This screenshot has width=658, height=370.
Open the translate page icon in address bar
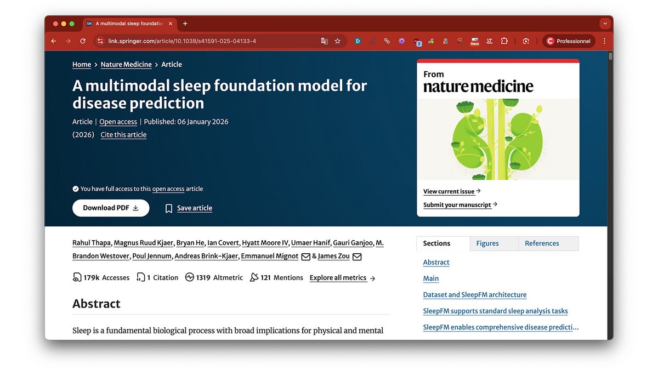point(325,41)
